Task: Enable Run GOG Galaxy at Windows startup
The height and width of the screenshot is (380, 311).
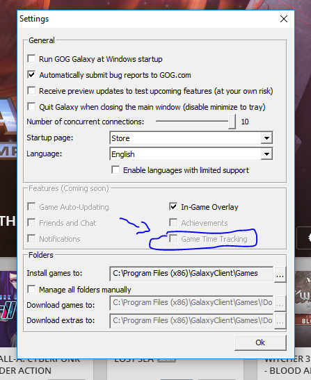Action: [x=31, y=58]
